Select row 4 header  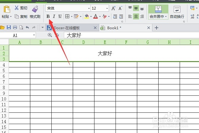[4, 65]
